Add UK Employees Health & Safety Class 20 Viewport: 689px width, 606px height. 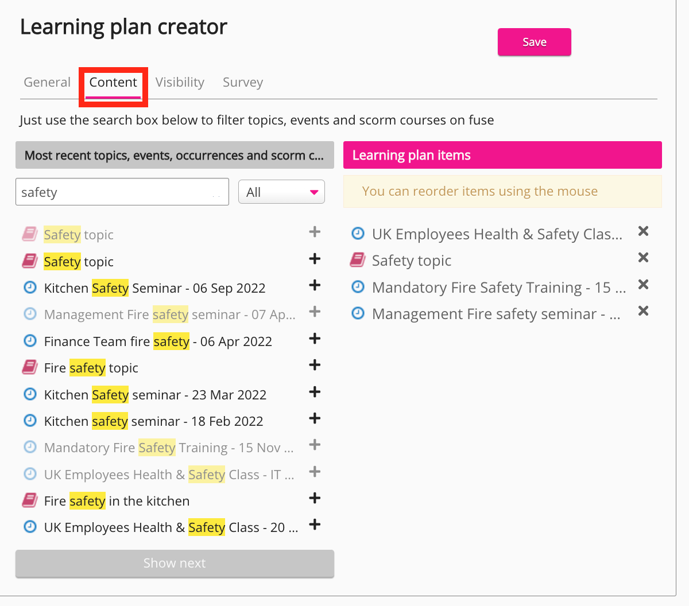[x=315, y=525]
